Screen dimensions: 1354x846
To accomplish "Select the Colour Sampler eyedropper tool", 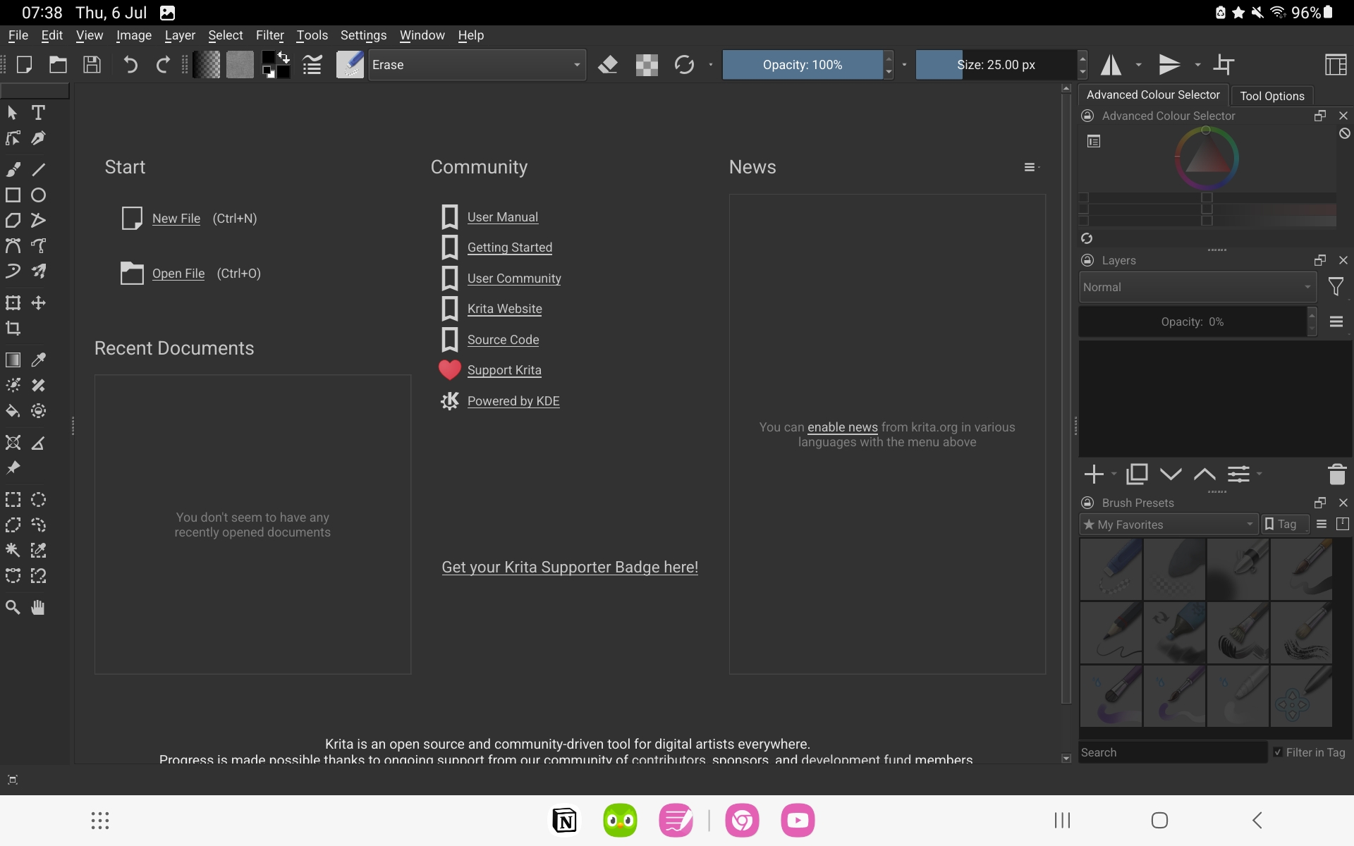I will coord(38,360).
